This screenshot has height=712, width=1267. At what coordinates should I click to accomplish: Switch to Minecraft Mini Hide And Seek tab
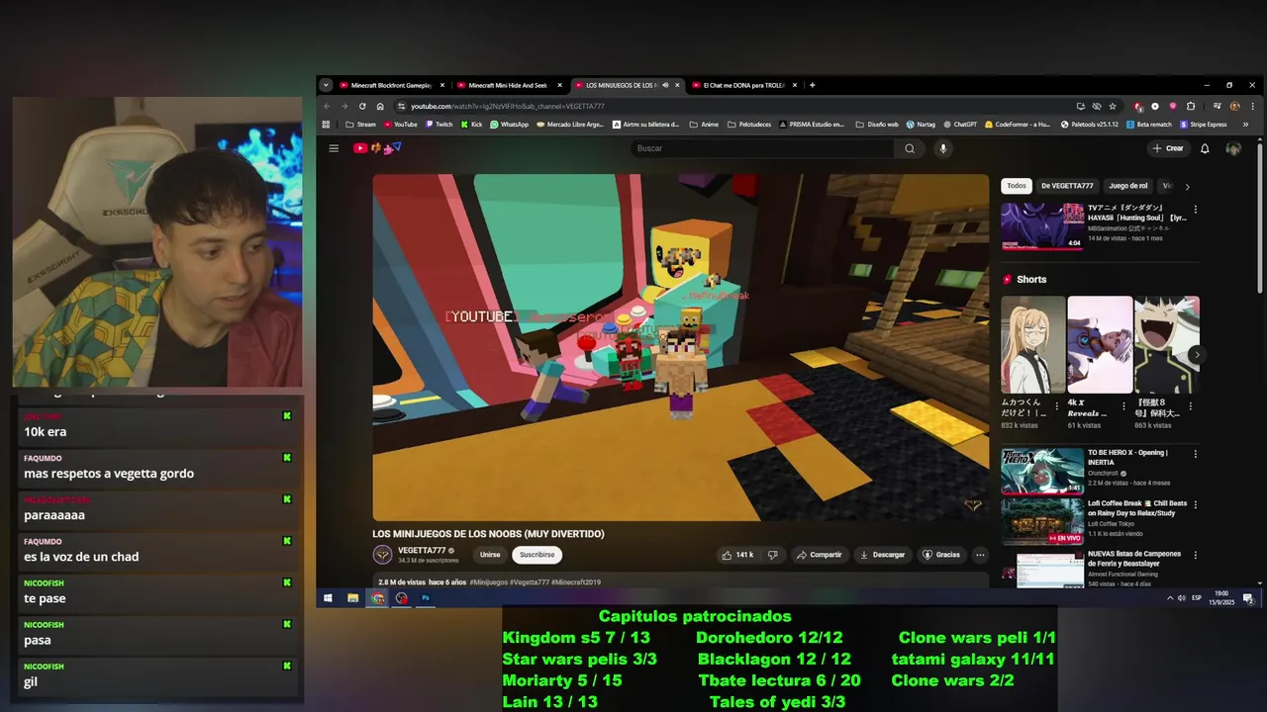[x=508, y=85]
